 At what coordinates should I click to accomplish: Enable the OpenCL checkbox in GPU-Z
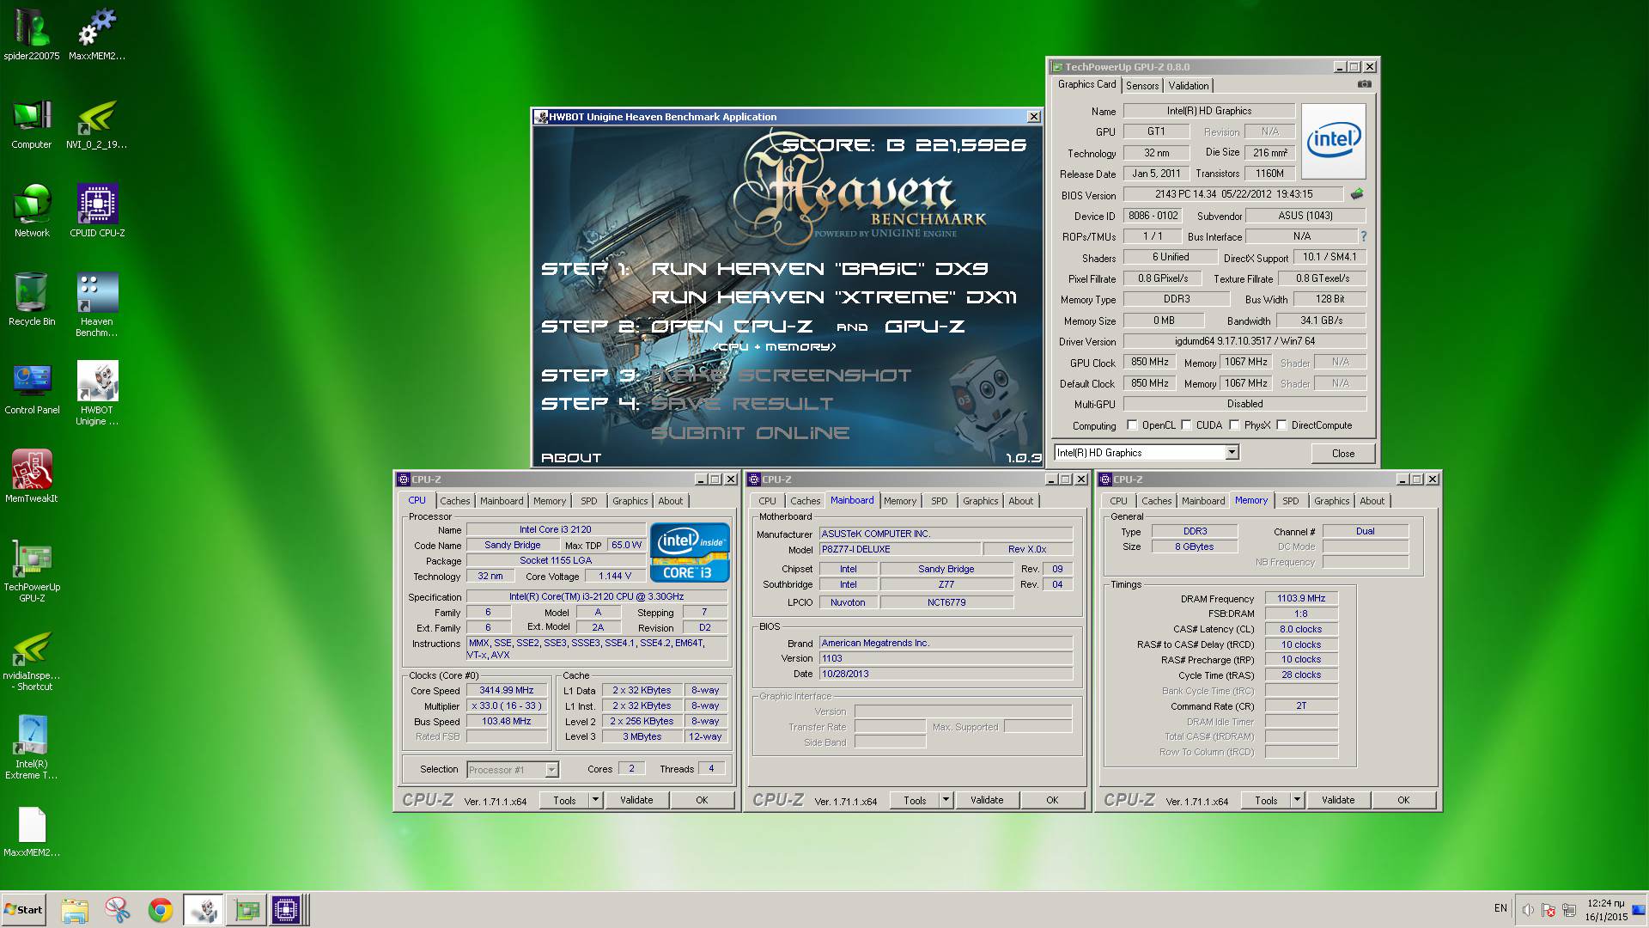(x=1132, y=425)
